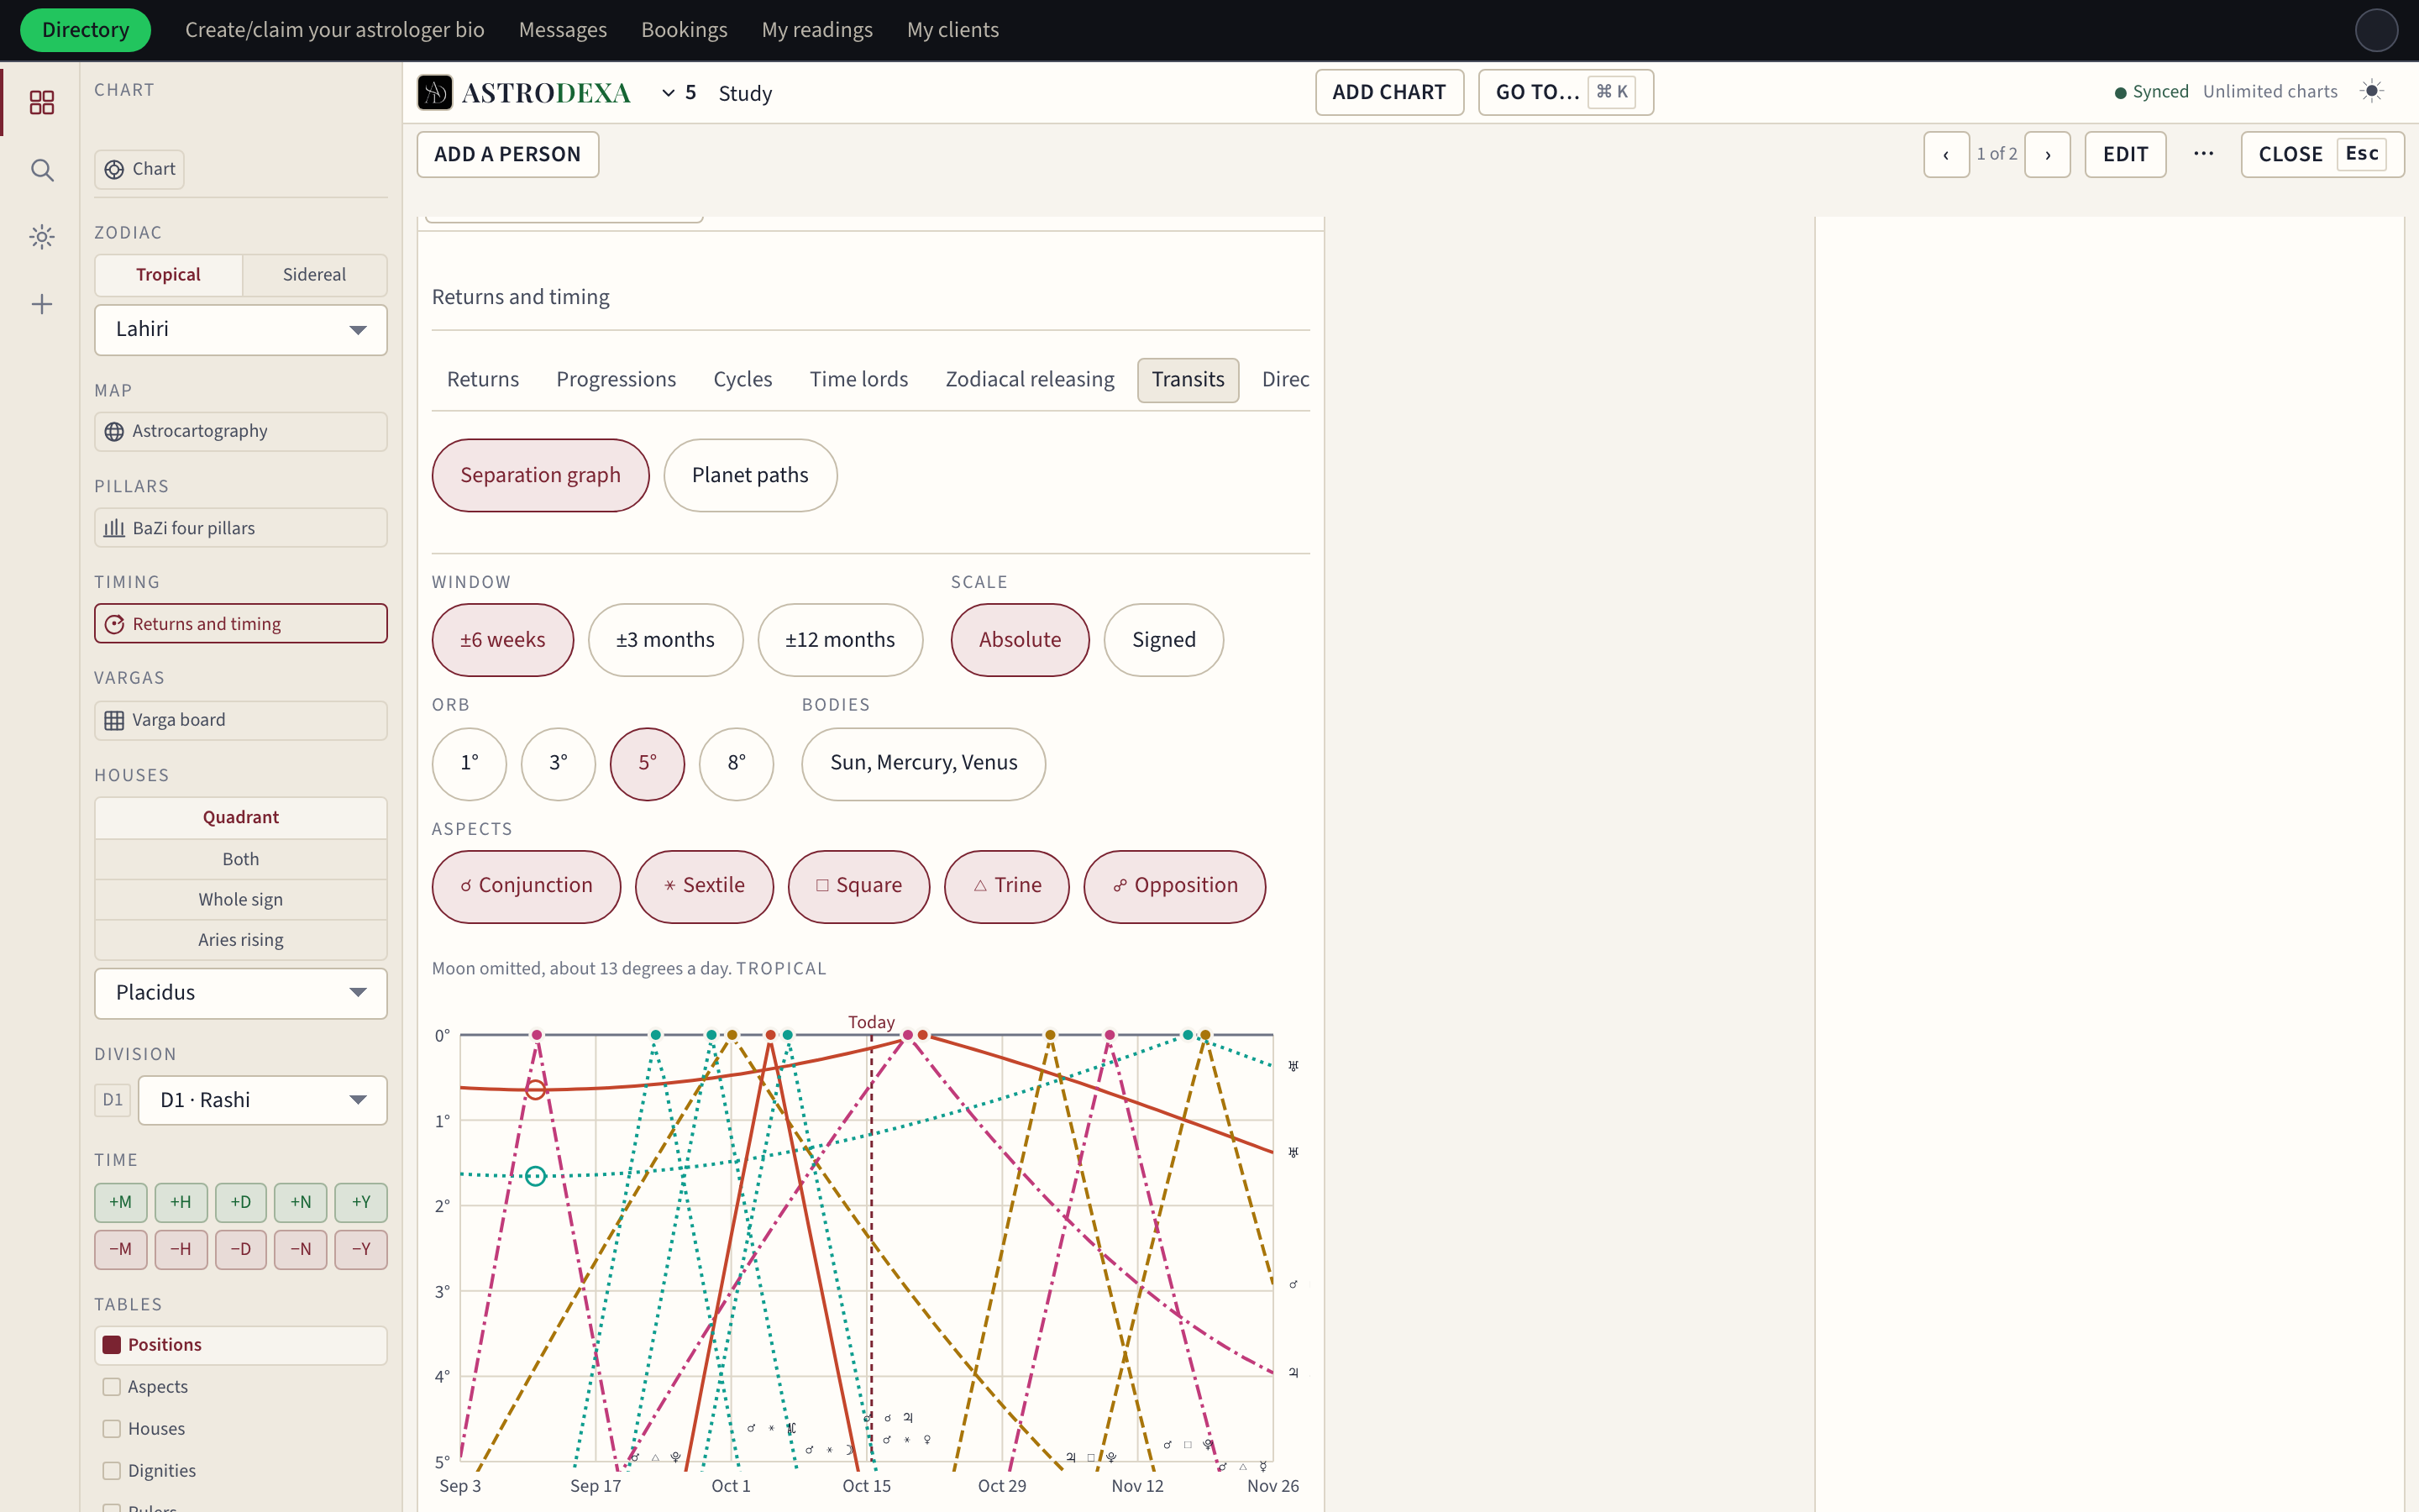
Task: Click red circle marker on separation graph
Action: pos(536,1090)
